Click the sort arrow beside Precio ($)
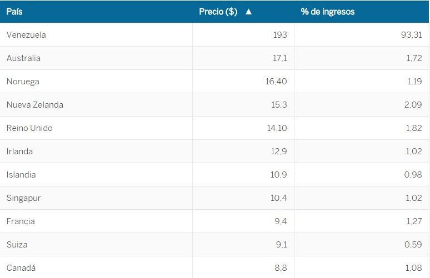Viewport: 430px width, 278px height. 248,12
